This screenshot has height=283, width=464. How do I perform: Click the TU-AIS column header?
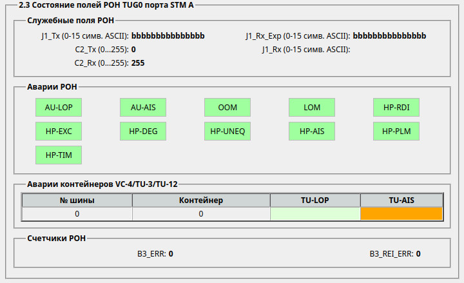pyautogui.click(x=401, y=200)
